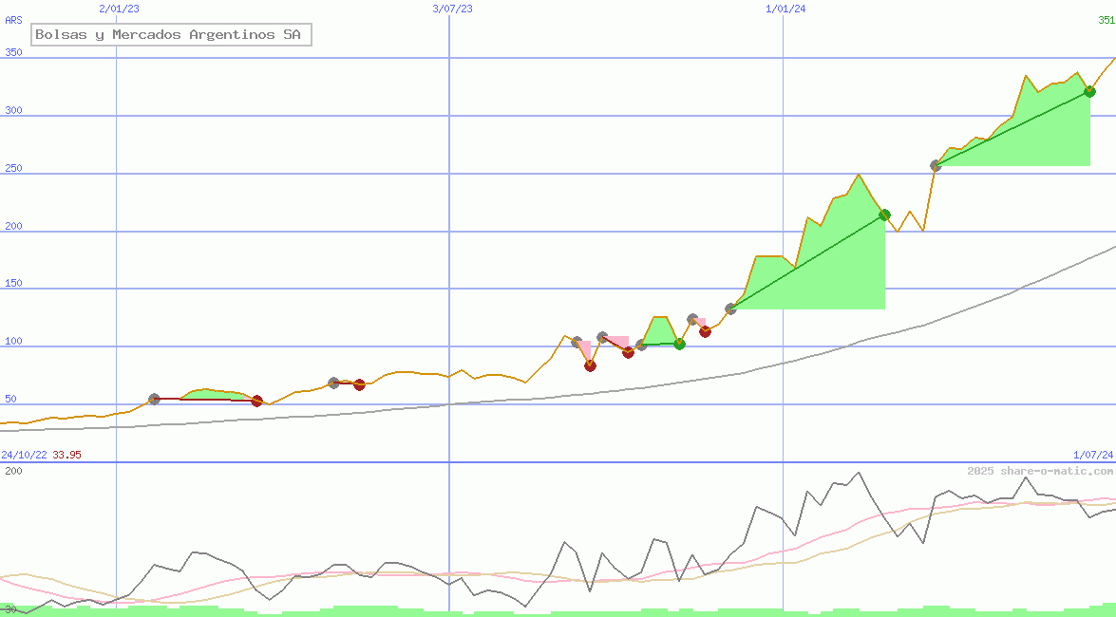Select the 1/07/24 end date label
The image size is (1116, 617).
[1092, 455]
